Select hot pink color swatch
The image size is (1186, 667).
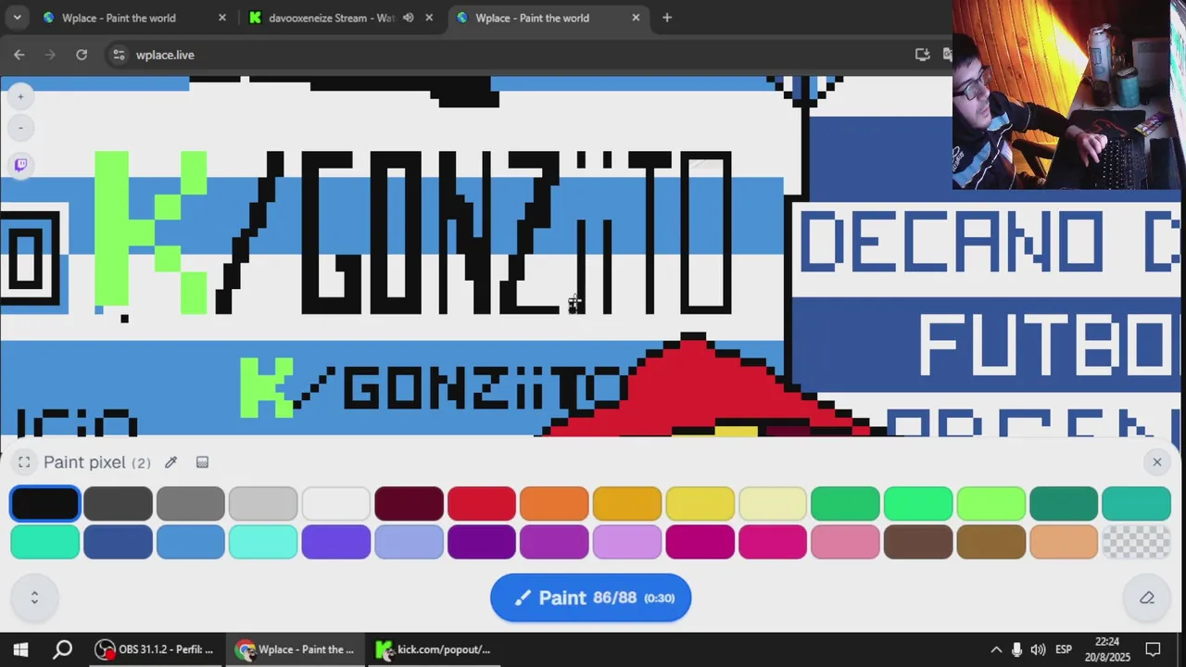click(773, 542)
